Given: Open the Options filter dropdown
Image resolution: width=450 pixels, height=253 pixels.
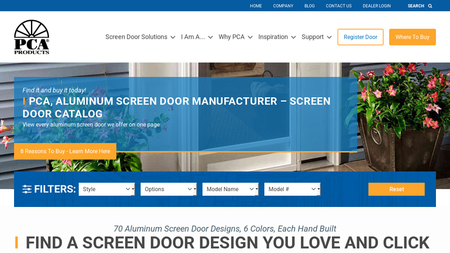Looking at the screenshot, I should point(168,189).
